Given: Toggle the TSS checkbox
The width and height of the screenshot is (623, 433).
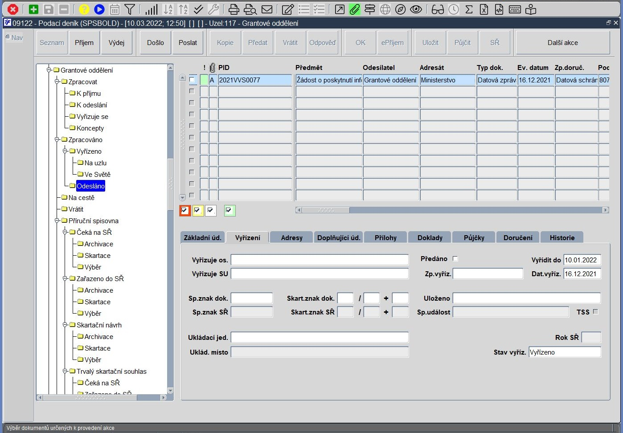Looking at the screenshot, I should [595, 312].
